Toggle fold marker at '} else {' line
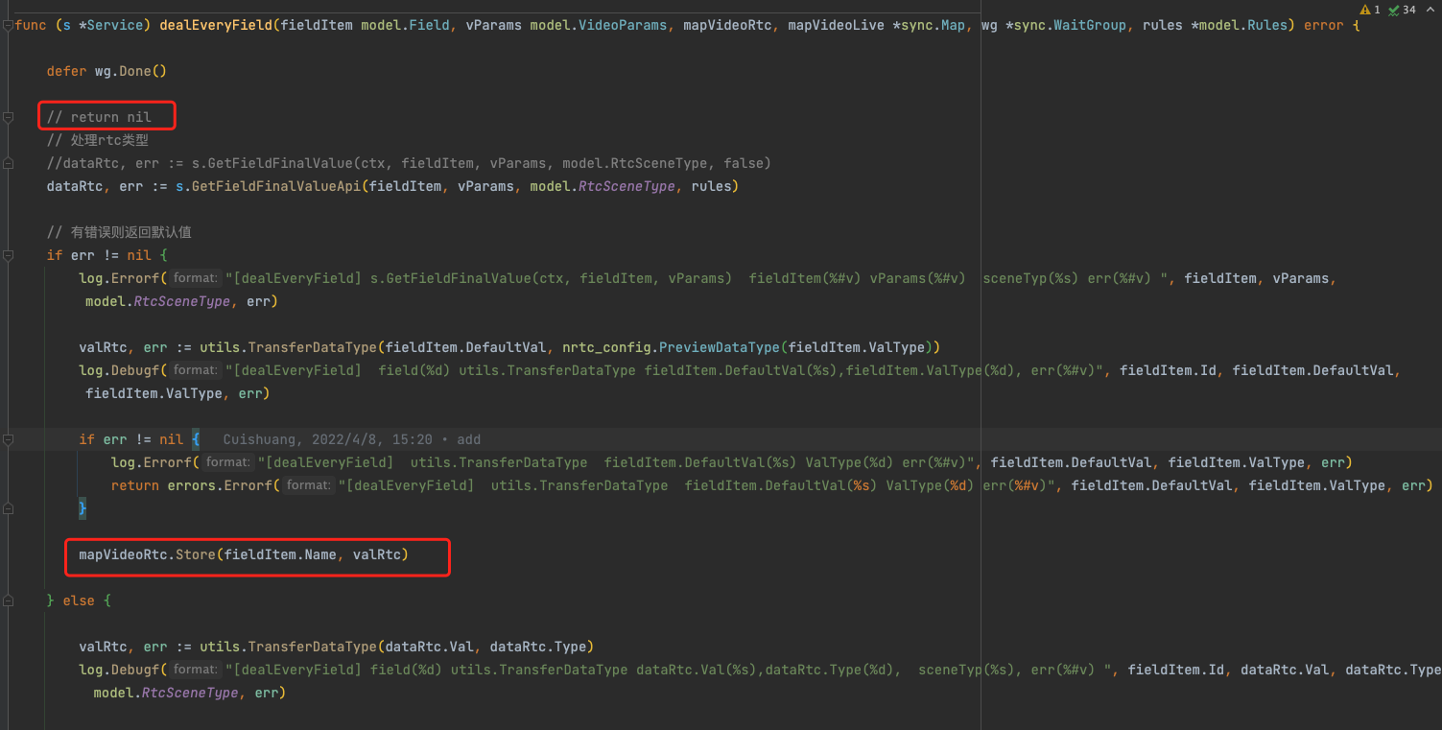 (8, 600)
